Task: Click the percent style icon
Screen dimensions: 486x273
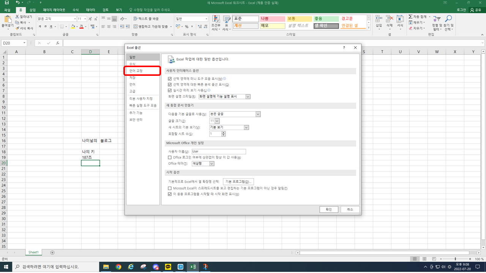Action: click(x=186, y=27)
